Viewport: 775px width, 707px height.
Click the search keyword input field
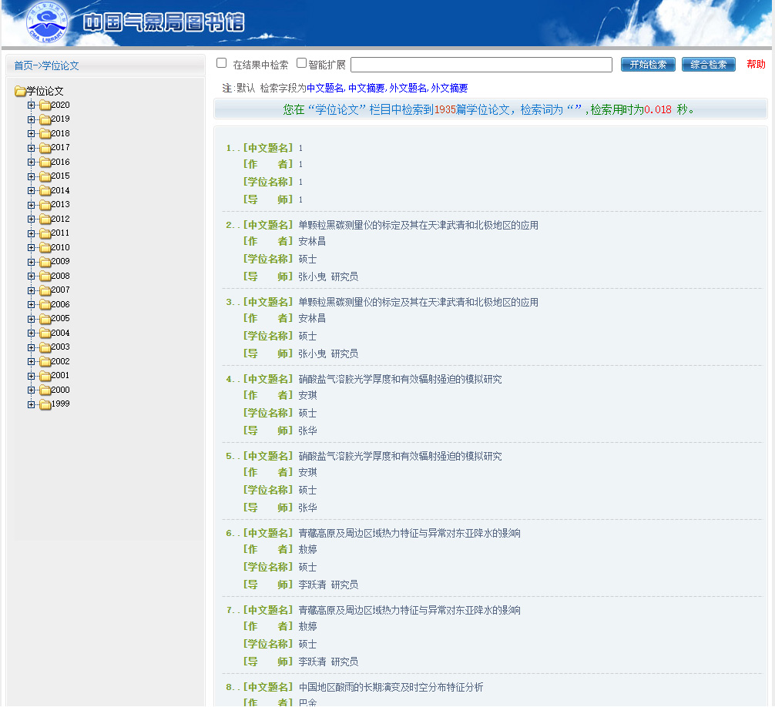481,65
